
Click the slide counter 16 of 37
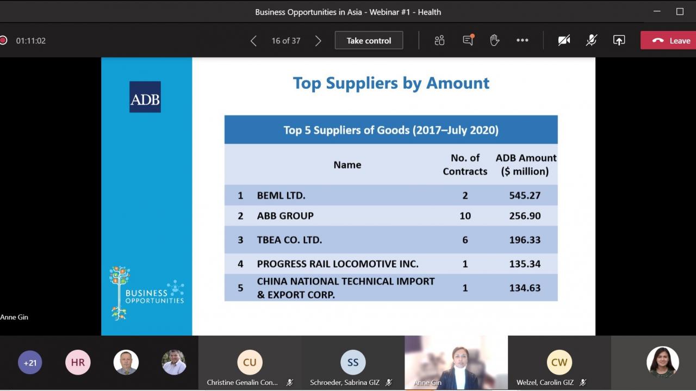coord(286,41)
